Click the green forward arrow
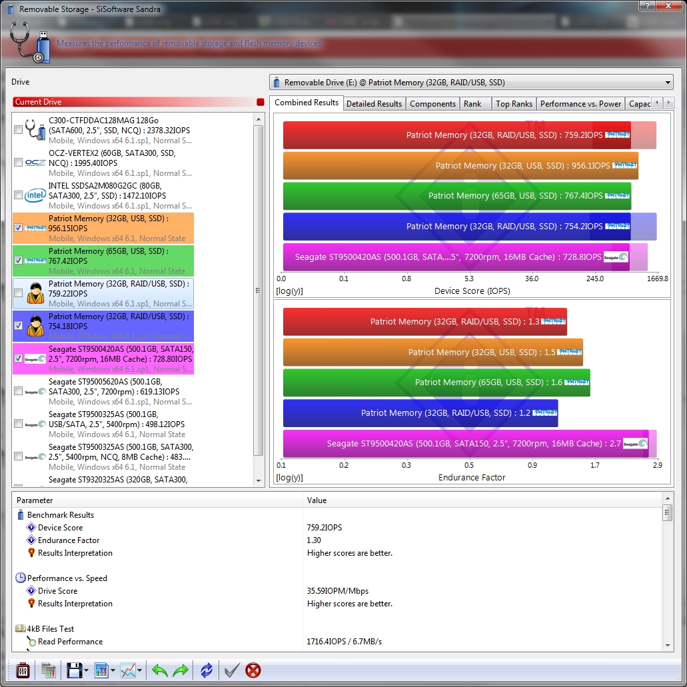This screenshot has width=687, height=687. [181, 670]
